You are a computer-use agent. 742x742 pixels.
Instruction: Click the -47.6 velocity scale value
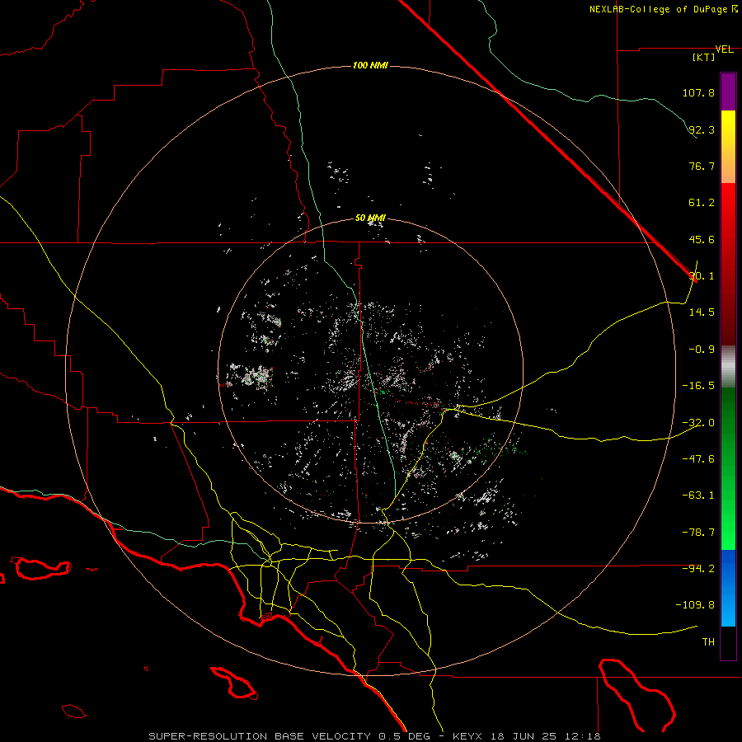tap(698, 459)
